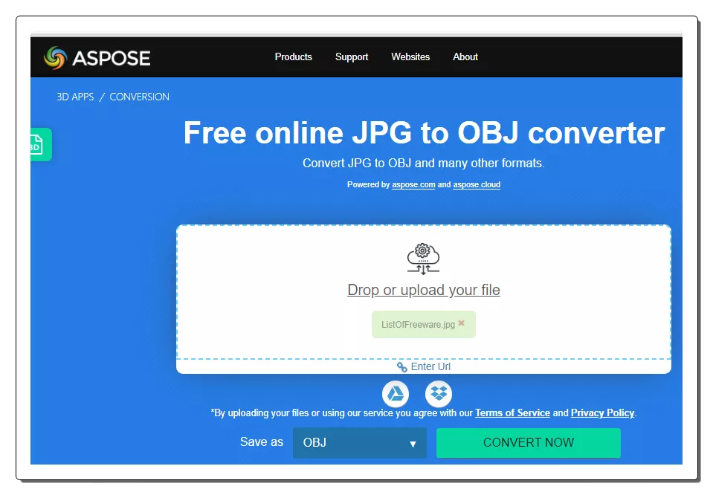Go to CONVERSION breadcrumb
Screen dimensions: 713x495
click(139, 97)
